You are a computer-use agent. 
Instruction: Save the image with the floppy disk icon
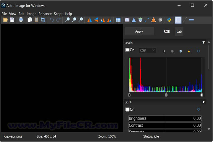[x=12, y=20]
